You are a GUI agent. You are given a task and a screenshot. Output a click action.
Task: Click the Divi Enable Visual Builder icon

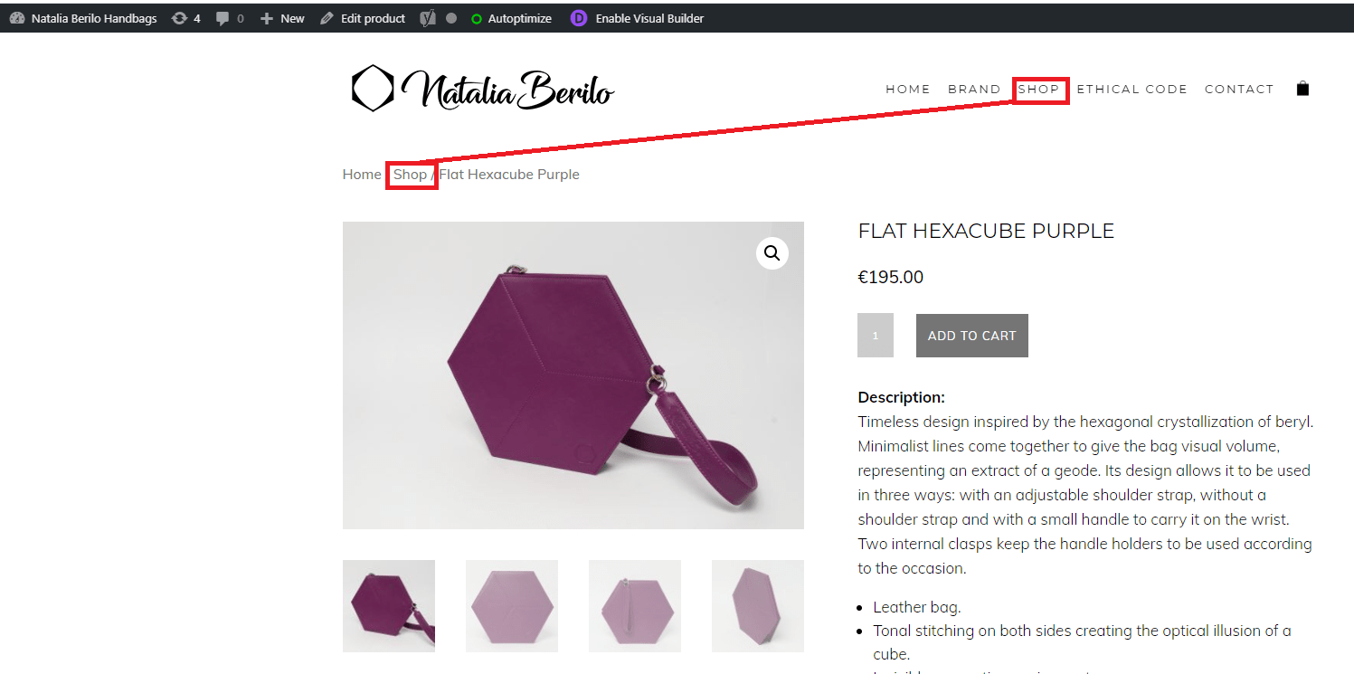click(579, 18)
